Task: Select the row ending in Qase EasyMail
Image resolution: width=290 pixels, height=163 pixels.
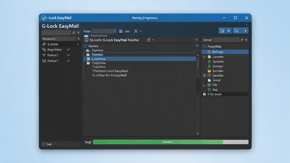Action: tap(140, 71)
